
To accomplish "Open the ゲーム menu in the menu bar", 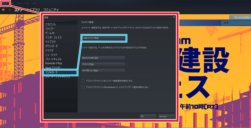I will (27, 3).
